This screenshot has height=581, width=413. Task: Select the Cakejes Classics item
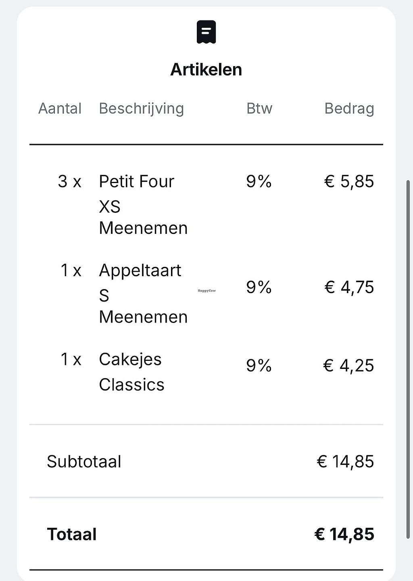(x=131, y=372)
